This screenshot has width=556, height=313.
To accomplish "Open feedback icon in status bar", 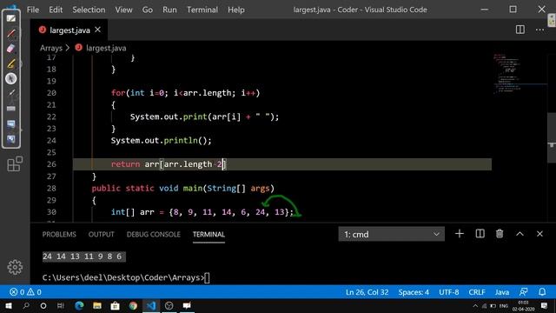I will point(523,292).
